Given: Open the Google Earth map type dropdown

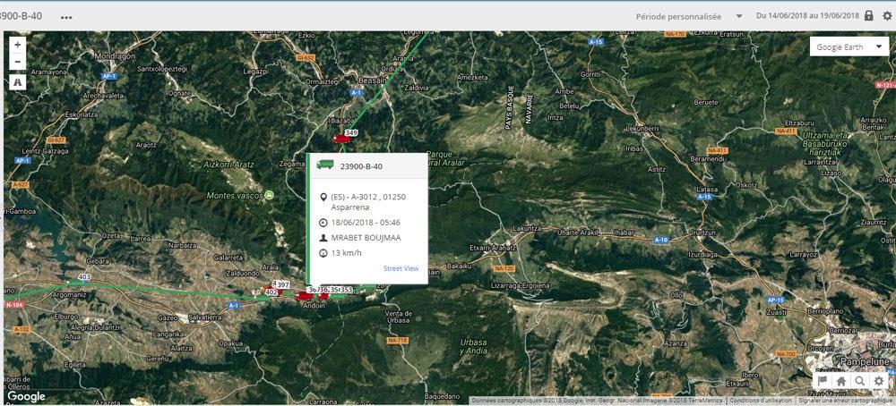Looking at the screenshot, I should [x=849, y=47].
